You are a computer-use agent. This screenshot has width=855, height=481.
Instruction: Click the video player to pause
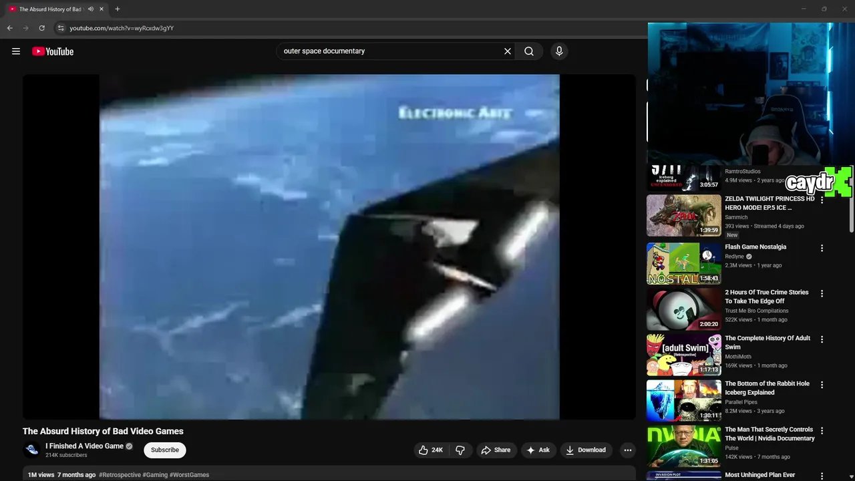(329, 247)
